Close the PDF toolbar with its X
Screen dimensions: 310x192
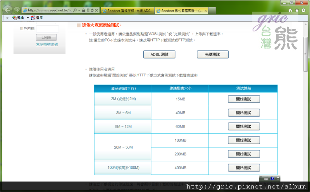click(x=7, y=18)
